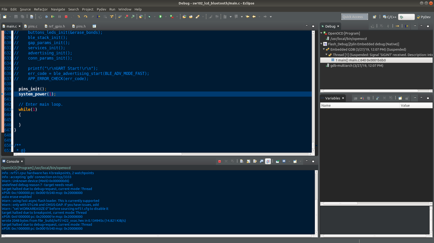Click the Step Into toolbar icon
Viewport: 434px width, 243px height.
coord(78,17)
